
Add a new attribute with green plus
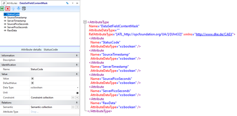pos(2,9)
